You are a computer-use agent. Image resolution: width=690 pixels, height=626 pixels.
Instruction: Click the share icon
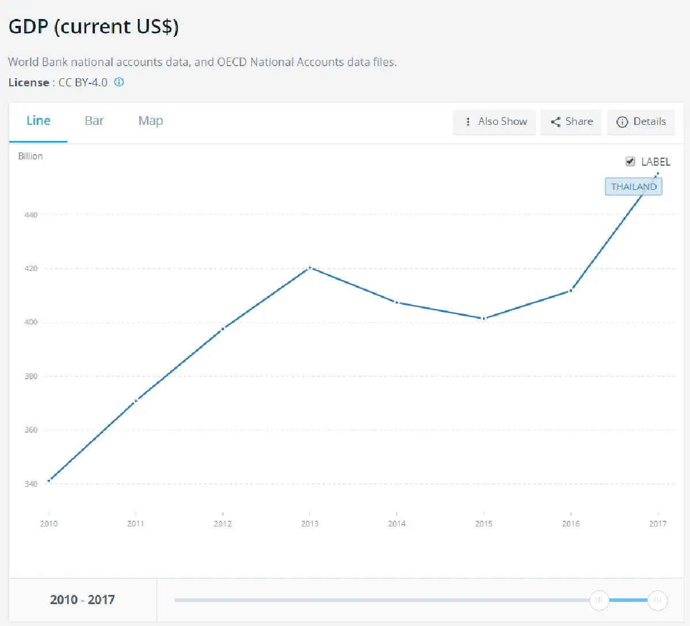(555, 122)
